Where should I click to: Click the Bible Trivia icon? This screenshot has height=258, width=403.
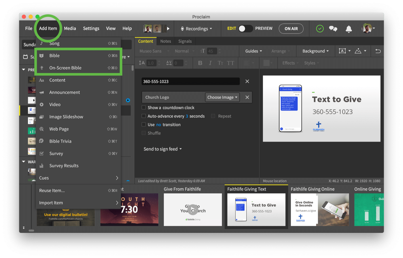pyautogui.click(x=41, y=141)
